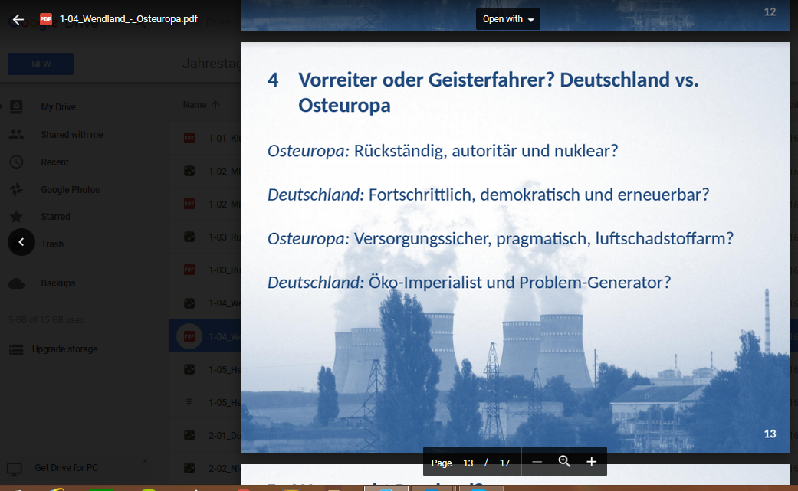Select the 1-04_W image file row
Viewport: 798px width, 491px height.
[205, 303]
